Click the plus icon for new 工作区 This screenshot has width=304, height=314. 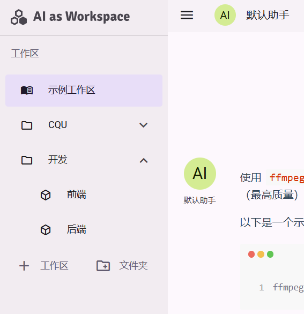(24, 266)
